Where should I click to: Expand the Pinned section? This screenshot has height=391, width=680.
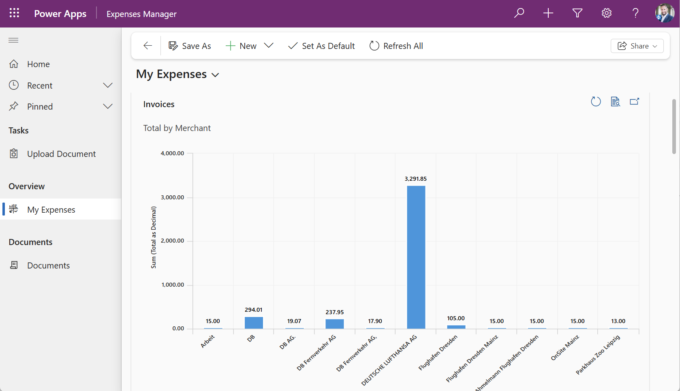[x=107, y=106]
